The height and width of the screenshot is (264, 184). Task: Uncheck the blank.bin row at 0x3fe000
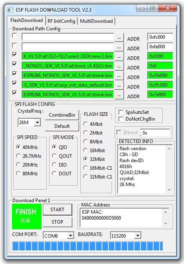point(14,74)
